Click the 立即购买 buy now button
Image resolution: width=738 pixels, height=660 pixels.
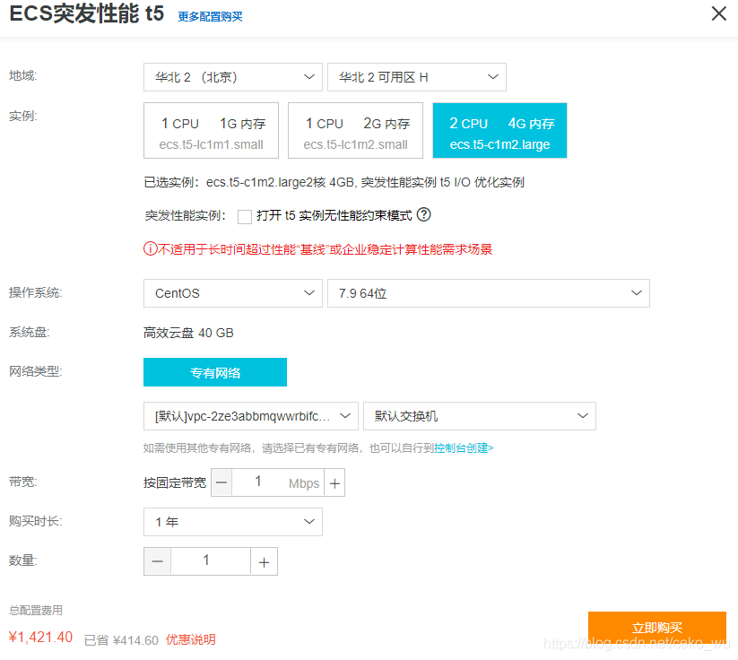click(x=657, y=627)
